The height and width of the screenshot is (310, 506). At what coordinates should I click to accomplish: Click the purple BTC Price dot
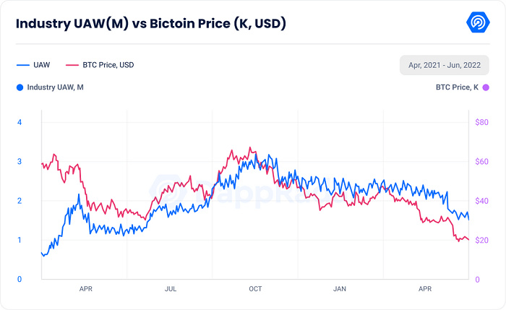(485, 87)
